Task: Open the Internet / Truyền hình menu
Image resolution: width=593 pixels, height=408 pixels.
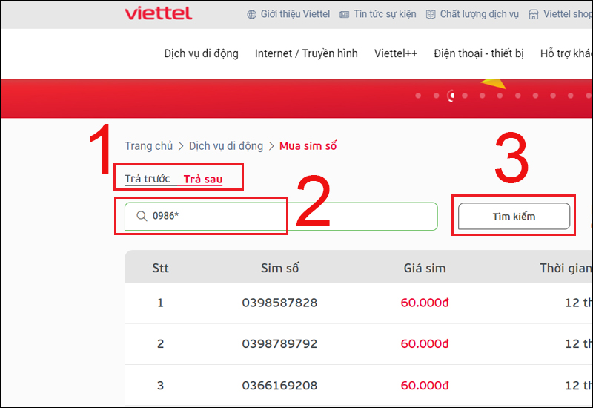Action: click(306, 53)
